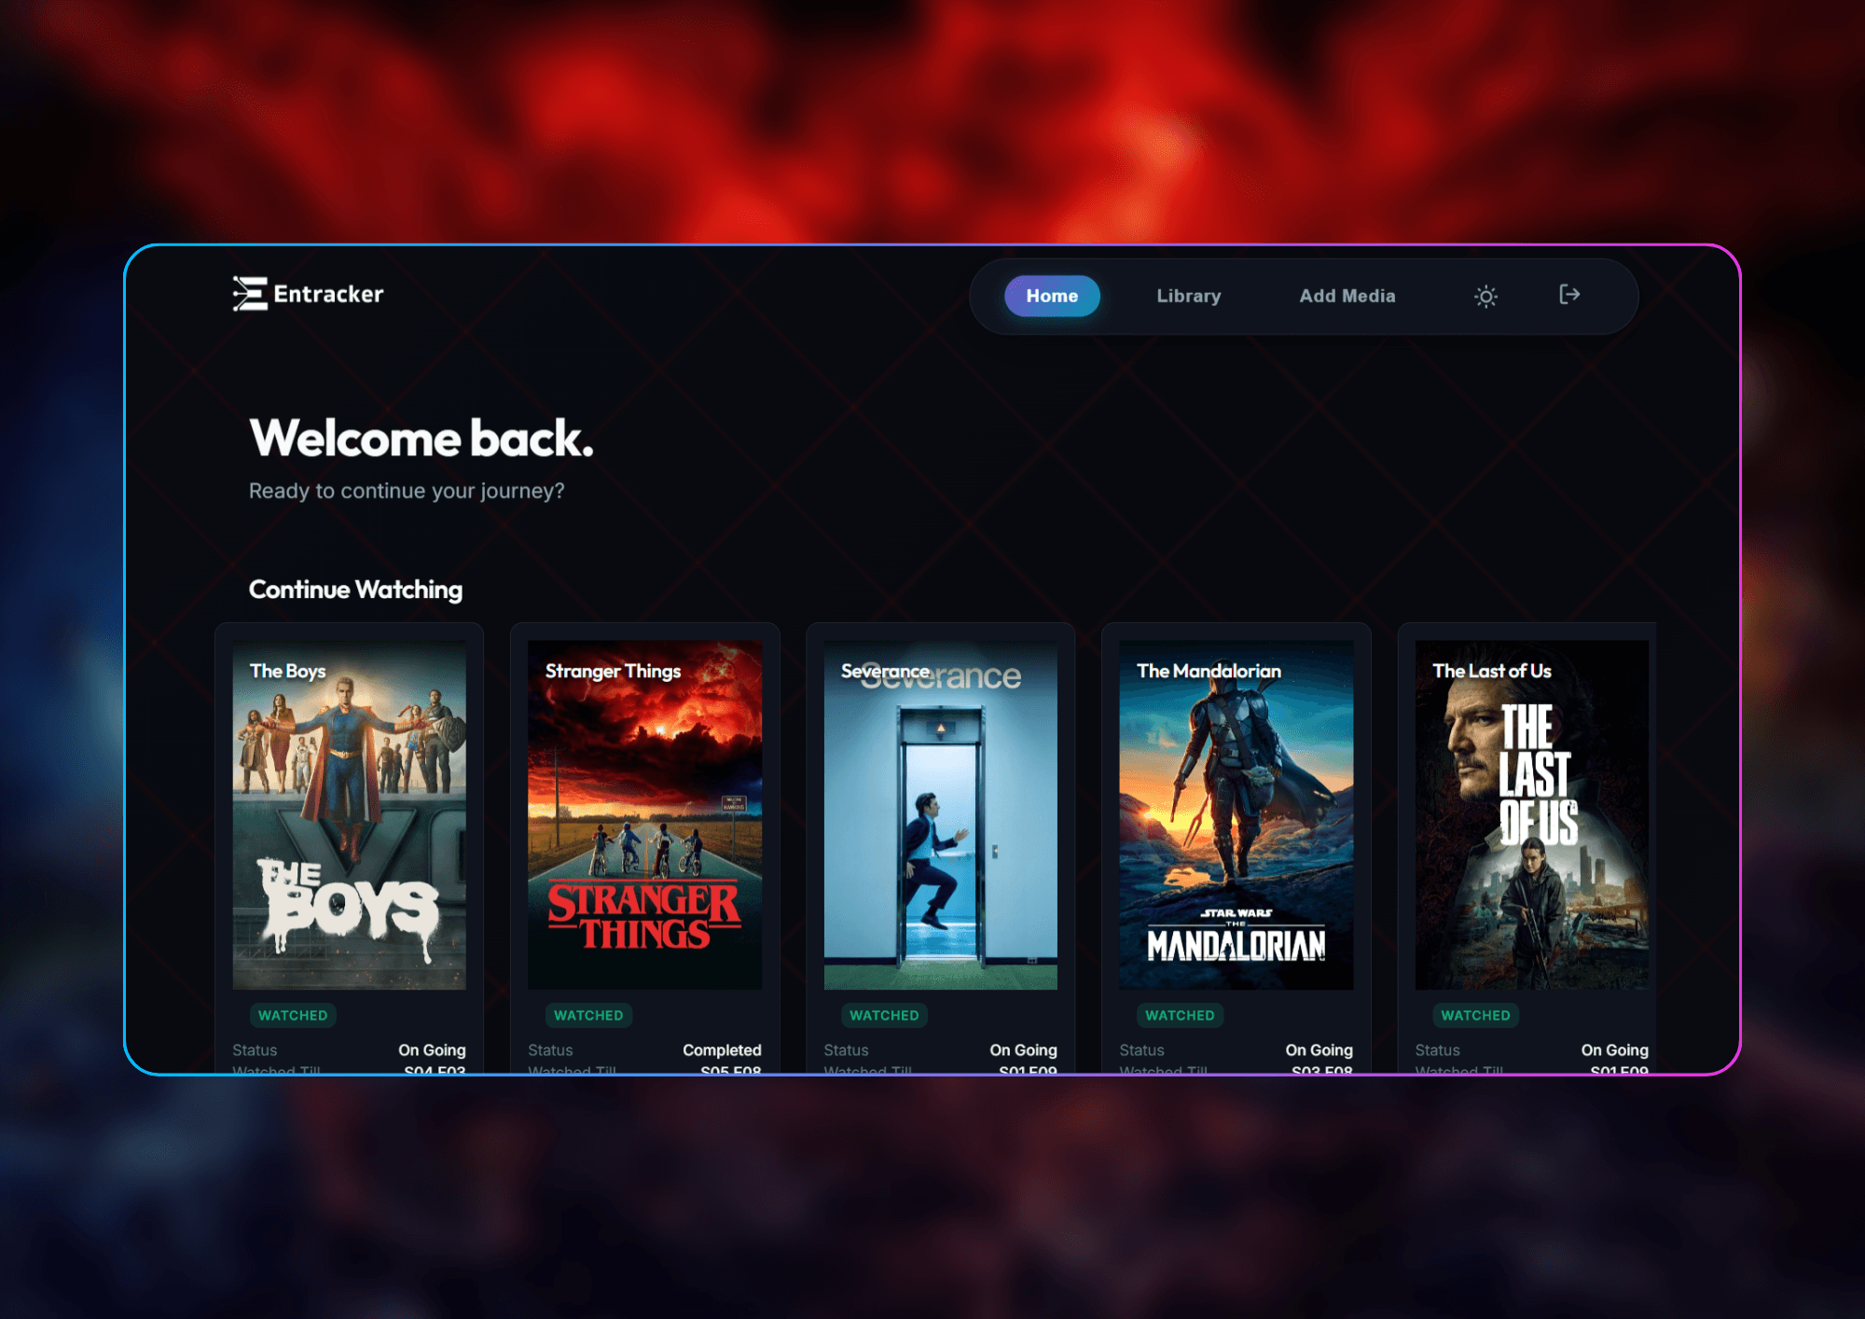
Task: Click the WATCHED badge under Severance
Action: 884,1015
